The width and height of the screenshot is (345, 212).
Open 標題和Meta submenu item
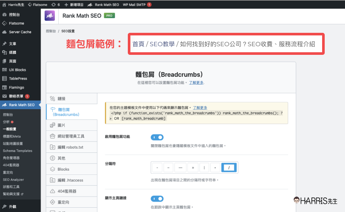pos(12,136)
